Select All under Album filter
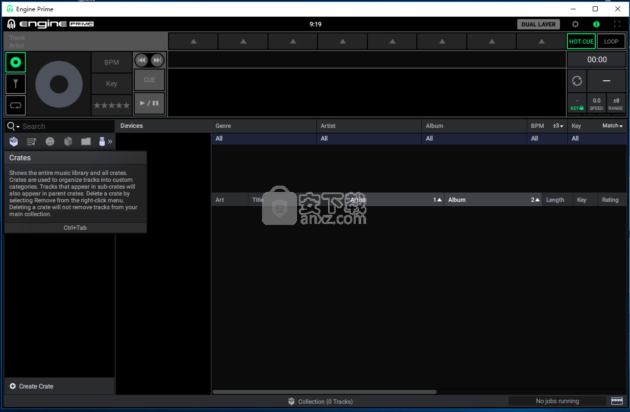The image size is (630, 412). (x=474, y=139)
